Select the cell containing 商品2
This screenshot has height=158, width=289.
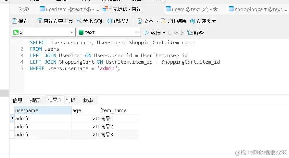(x=119, y=126)
